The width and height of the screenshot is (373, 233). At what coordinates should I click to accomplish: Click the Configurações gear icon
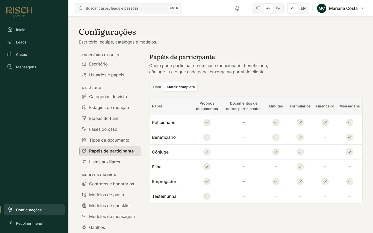[10, 210]
